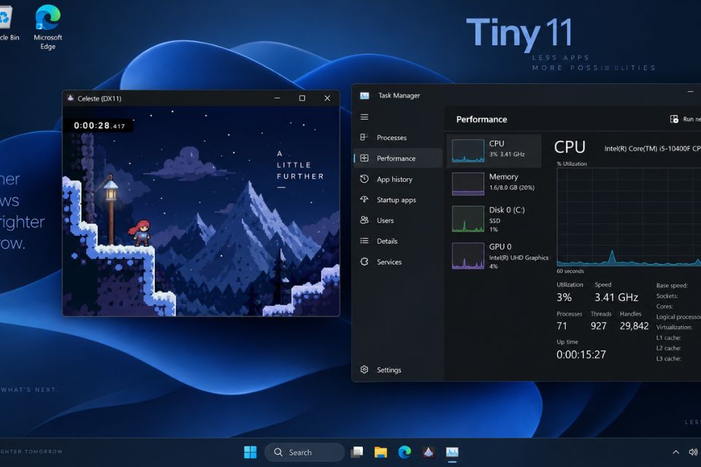Maximize the Celeste window
This screenshot has width=701, height=467.
tap(302, 99)
